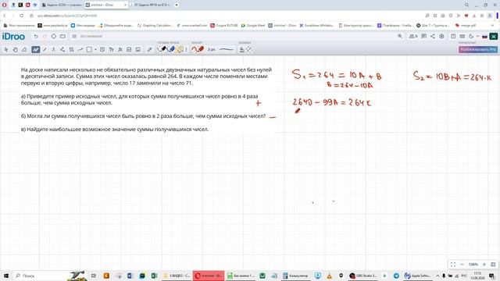Pick the connected points polyline tool
The width and height of the screenshot is (500, 281).
pos(62,50)
